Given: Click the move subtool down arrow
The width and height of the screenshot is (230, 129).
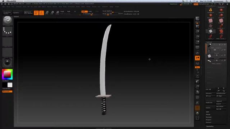Looking at the screenshot, I should (x=224, y=88).
